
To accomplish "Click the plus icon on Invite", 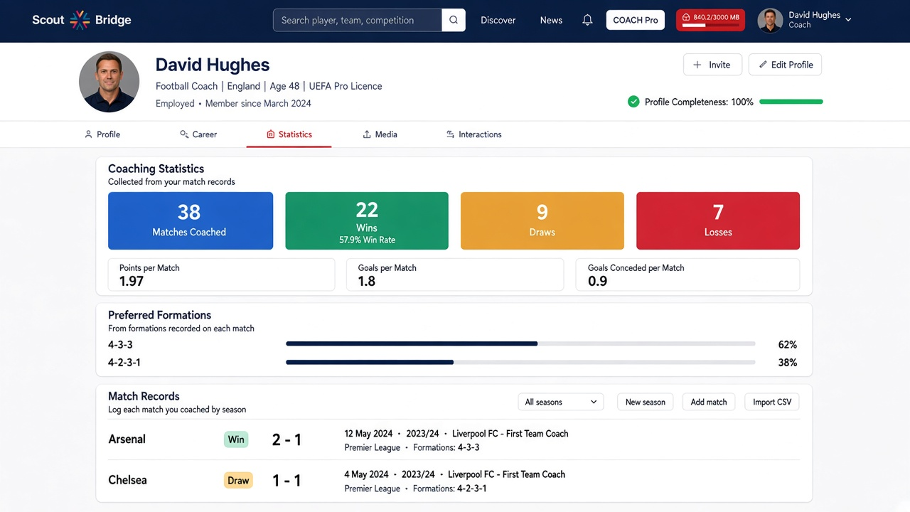I will coord(697,65).
